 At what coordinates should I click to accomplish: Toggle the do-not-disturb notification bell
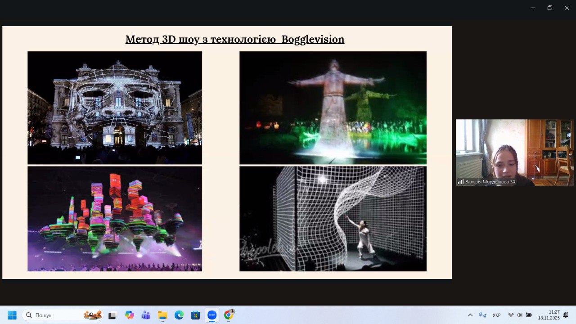tap(566, 315)
